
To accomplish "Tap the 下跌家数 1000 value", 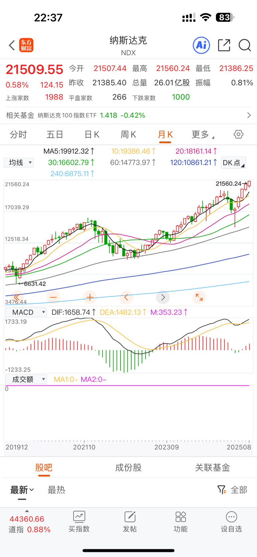I will 161,97.
